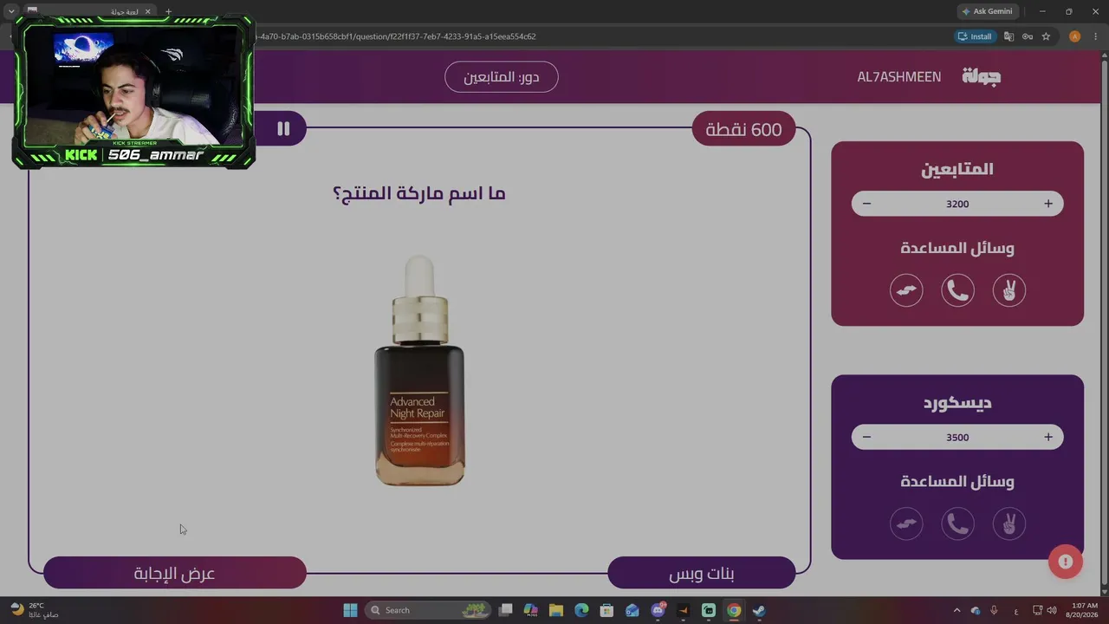Open Discord from the taskbar
This screenshot has width=1109, height=624.
coord(658,610)
